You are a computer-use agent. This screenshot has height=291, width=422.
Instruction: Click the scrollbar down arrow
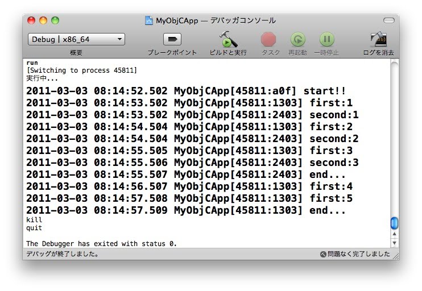394,243
